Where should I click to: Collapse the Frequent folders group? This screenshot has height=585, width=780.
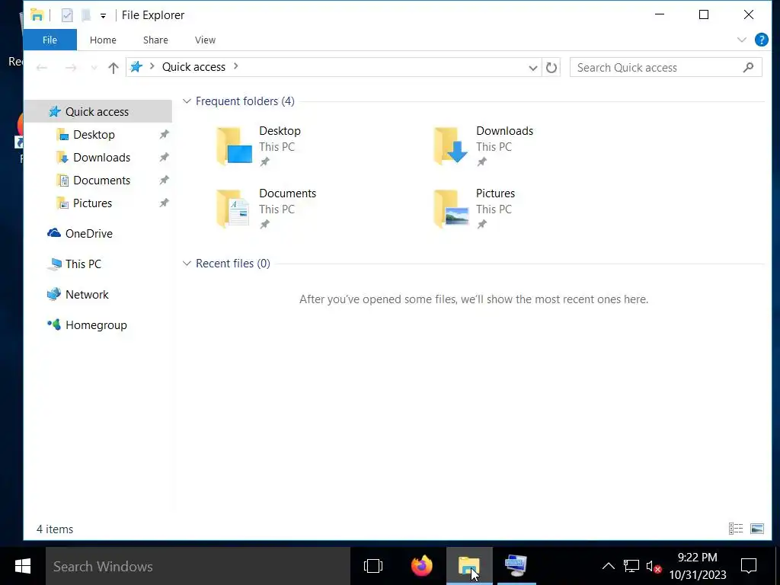point(187,101)
